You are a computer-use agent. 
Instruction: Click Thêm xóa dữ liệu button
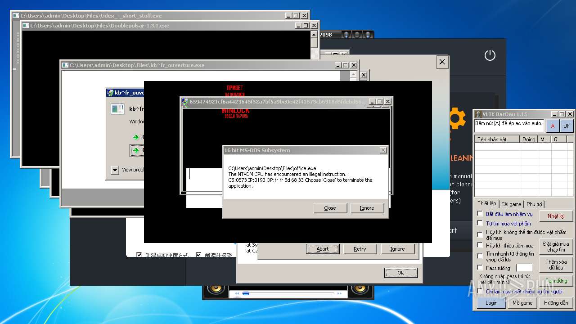pyautogui.click(x=556, y=265)
